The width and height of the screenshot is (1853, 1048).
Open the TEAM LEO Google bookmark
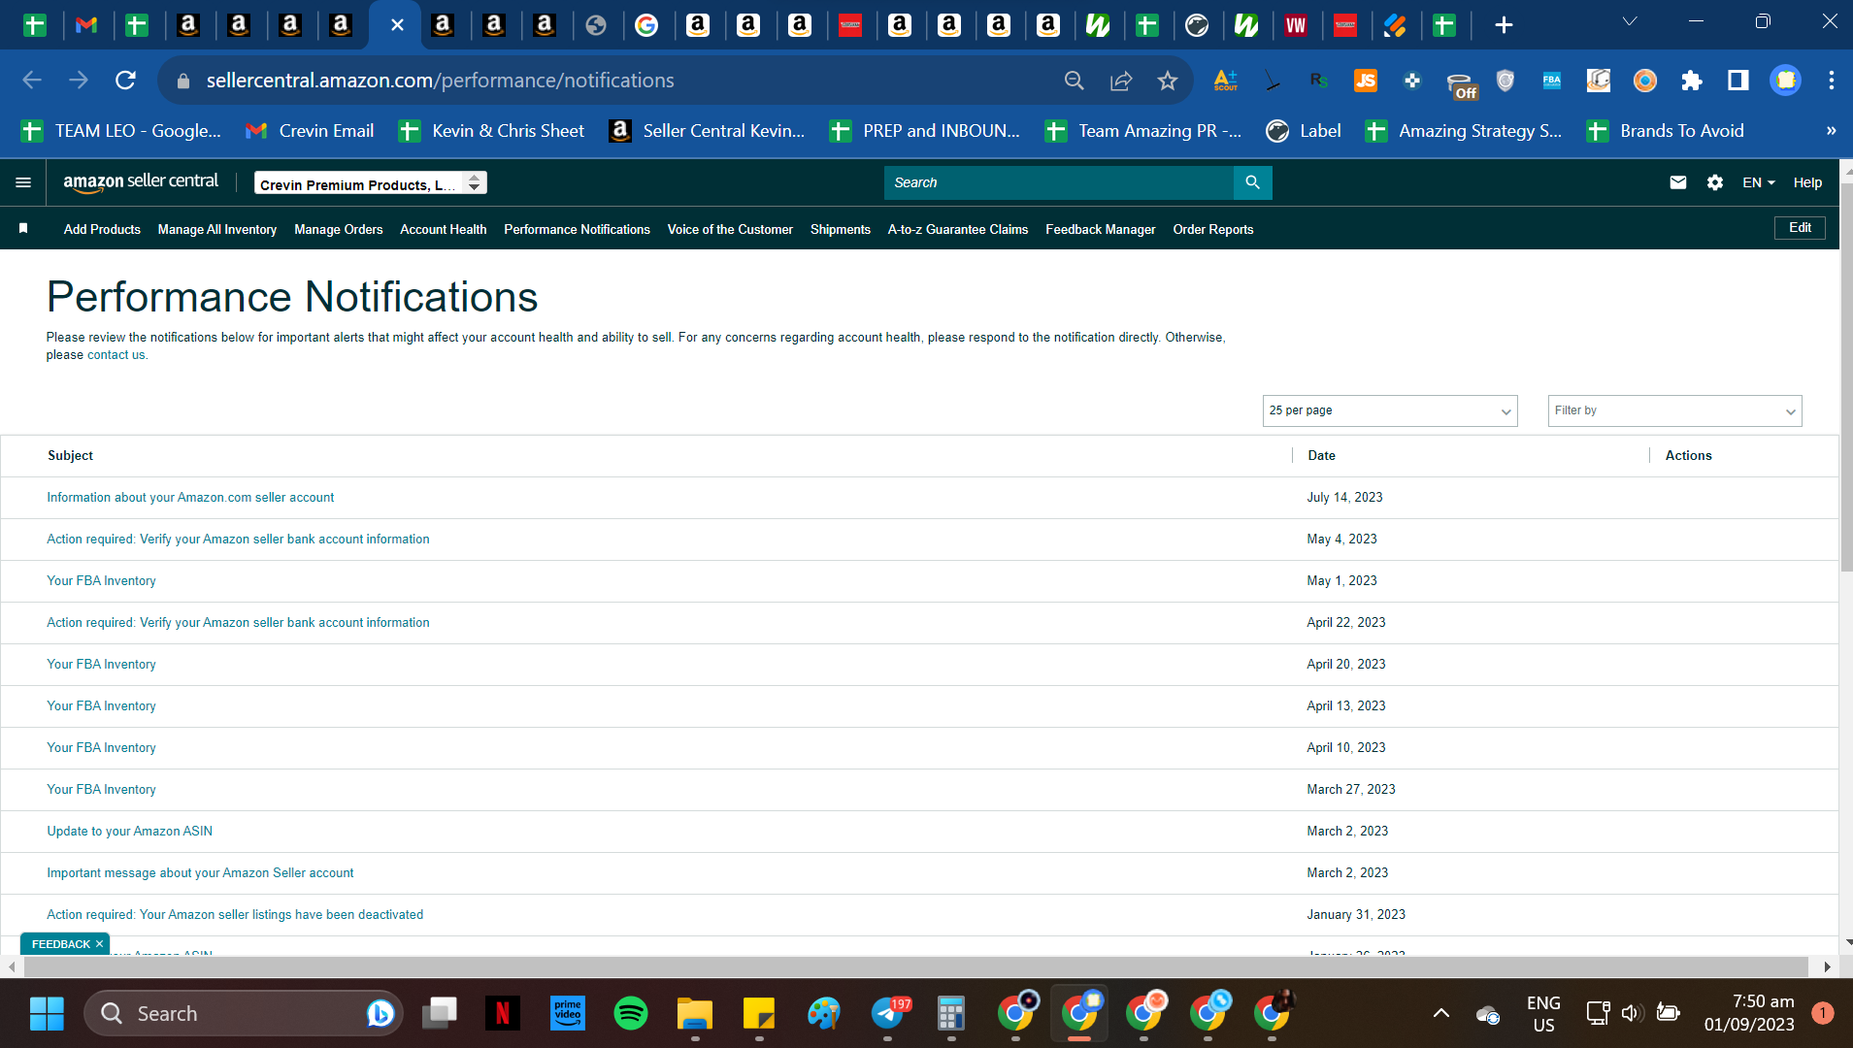[121, 131]
